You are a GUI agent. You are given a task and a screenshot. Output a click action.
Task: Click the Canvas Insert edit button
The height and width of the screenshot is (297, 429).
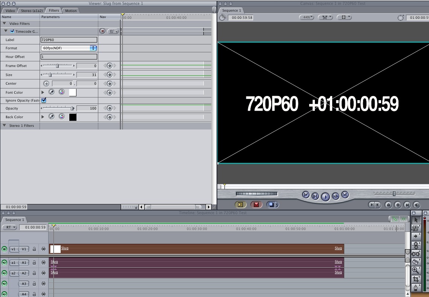[x=241, y=204]
